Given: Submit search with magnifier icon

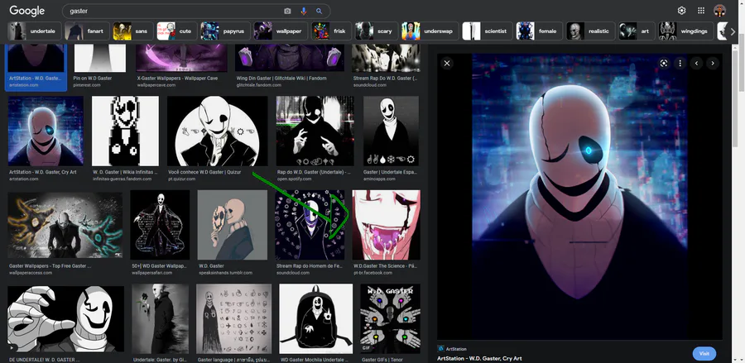Looking at the screenshot, I should tap(320, 11).
